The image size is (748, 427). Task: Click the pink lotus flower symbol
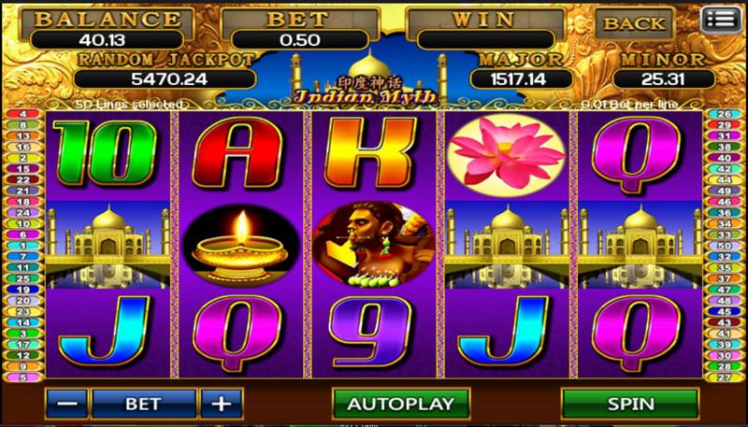(507, 154)
